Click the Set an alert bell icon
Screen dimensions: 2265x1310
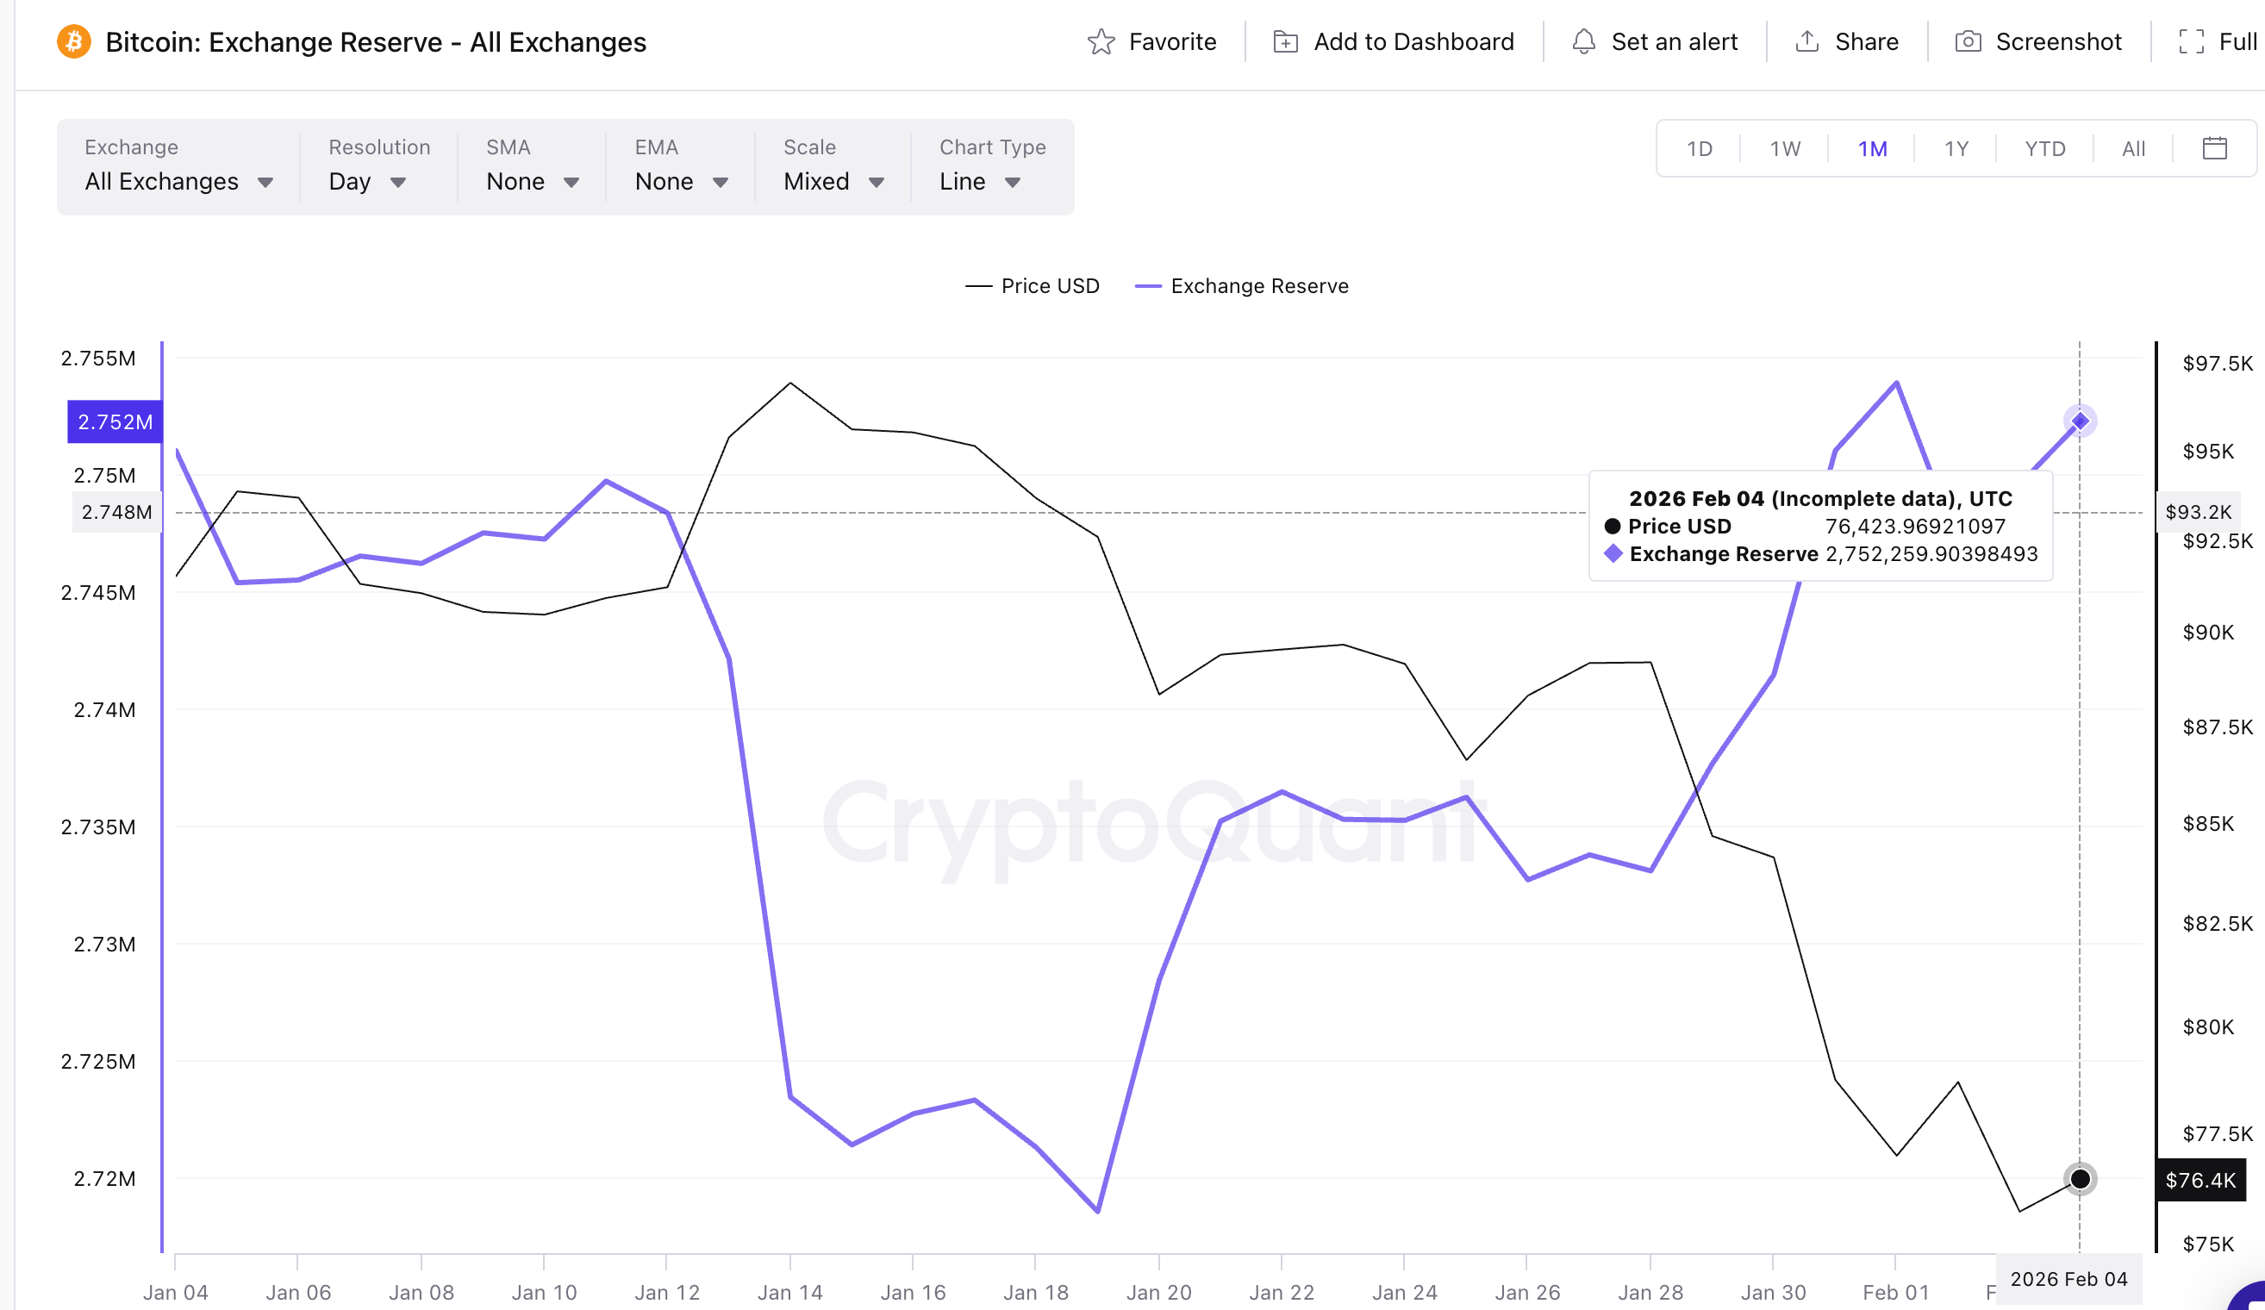pos(1585,41)
